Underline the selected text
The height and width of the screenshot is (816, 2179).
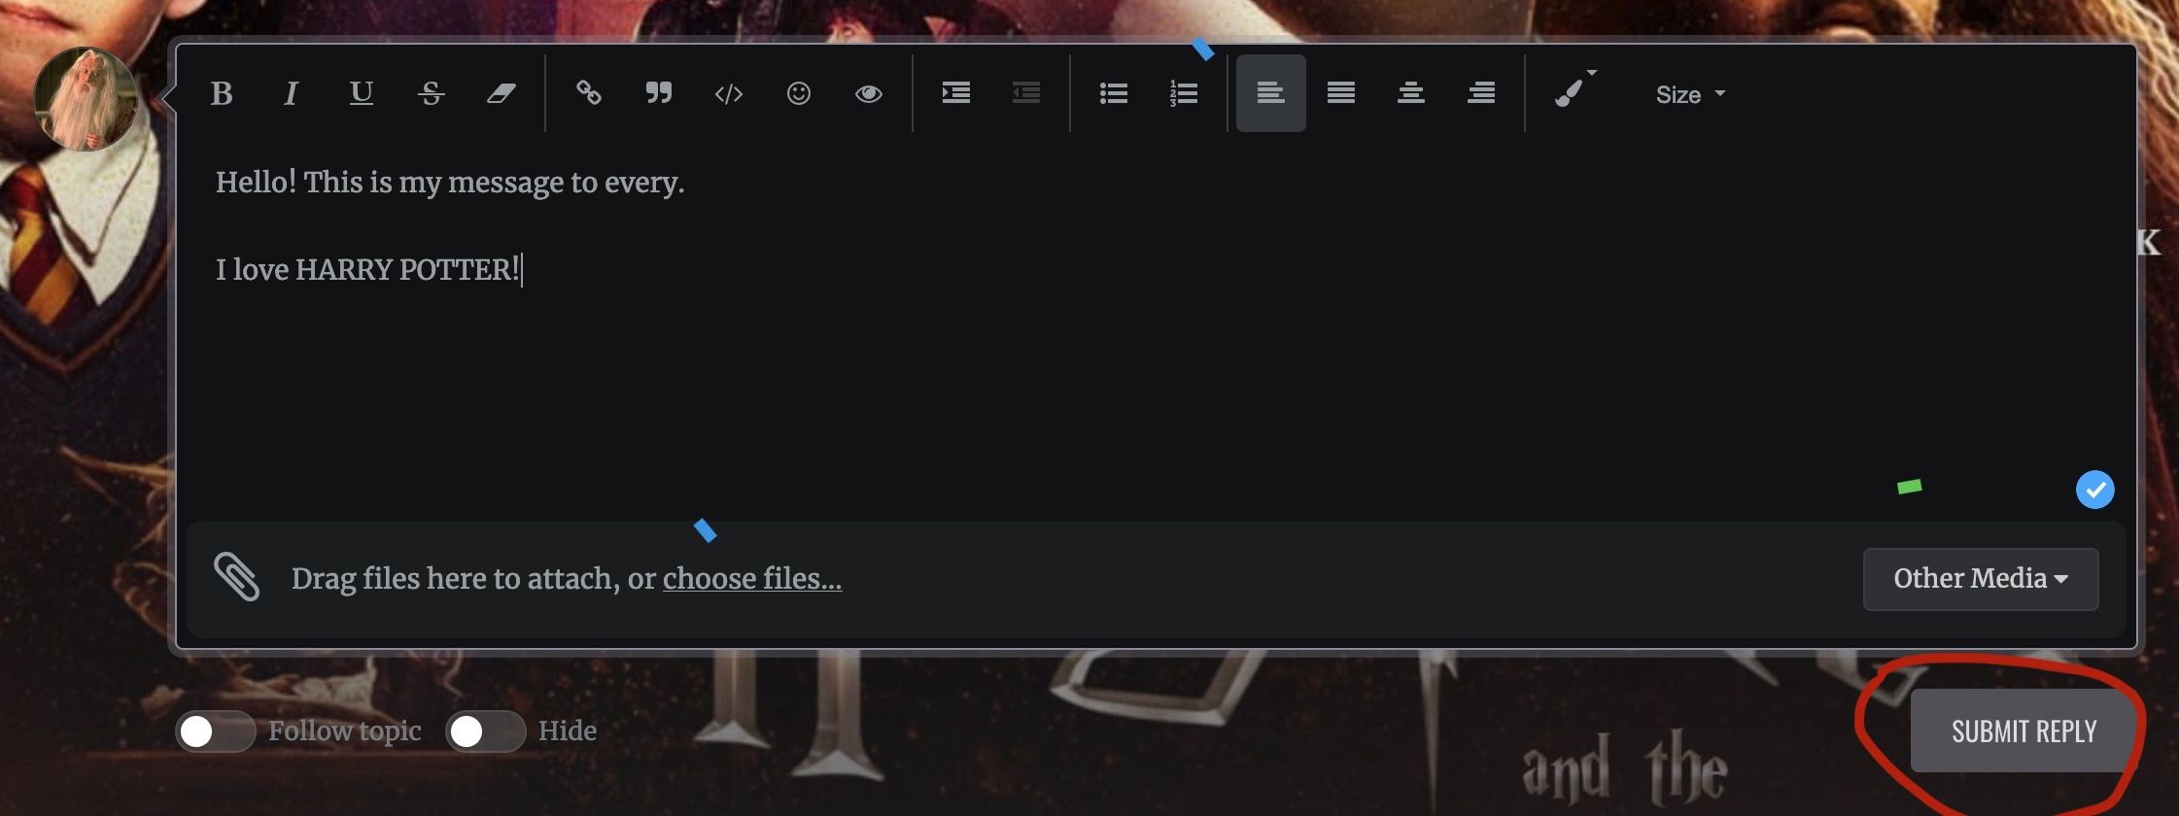point(362,93)
